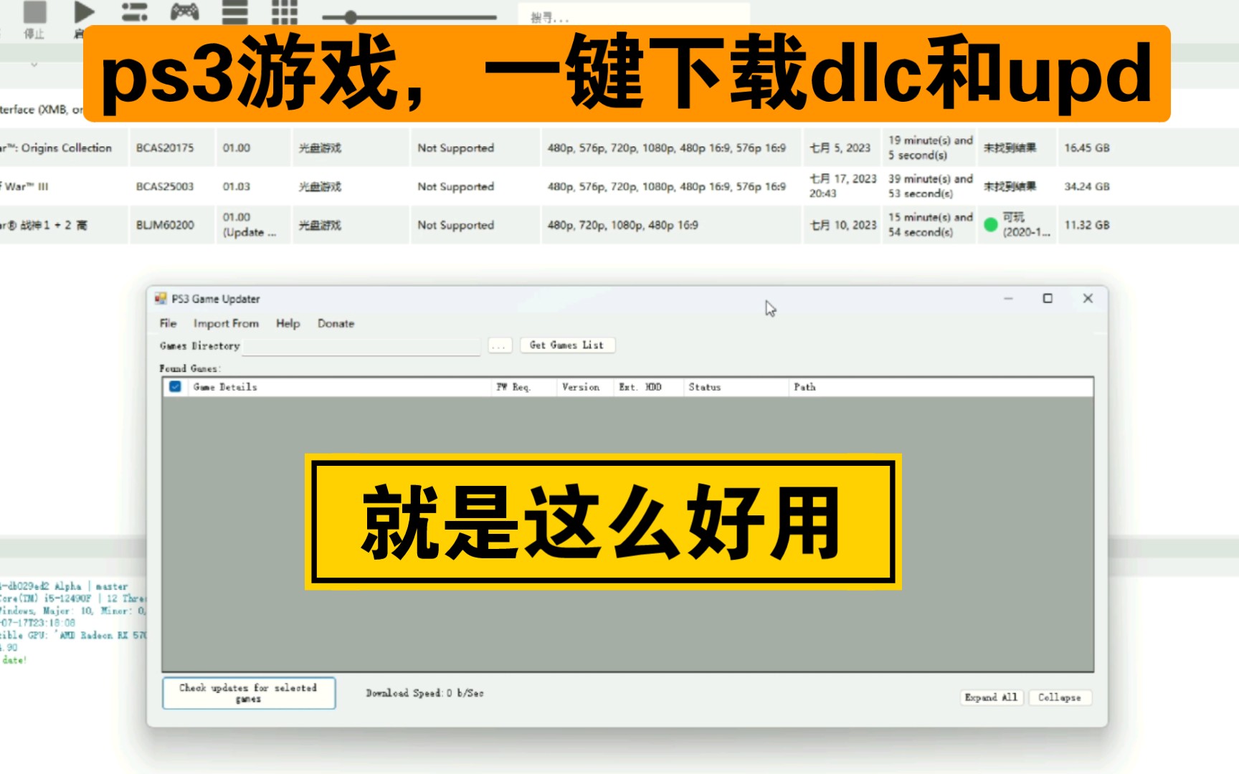
Task: Open the gamepad controller settings icon
Action: [184, 12]
